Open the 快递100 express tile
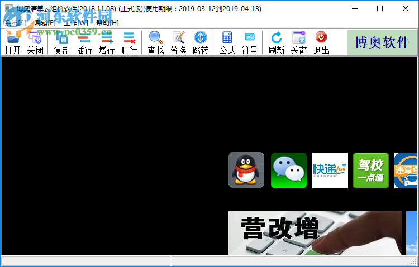 click(330, 171)
